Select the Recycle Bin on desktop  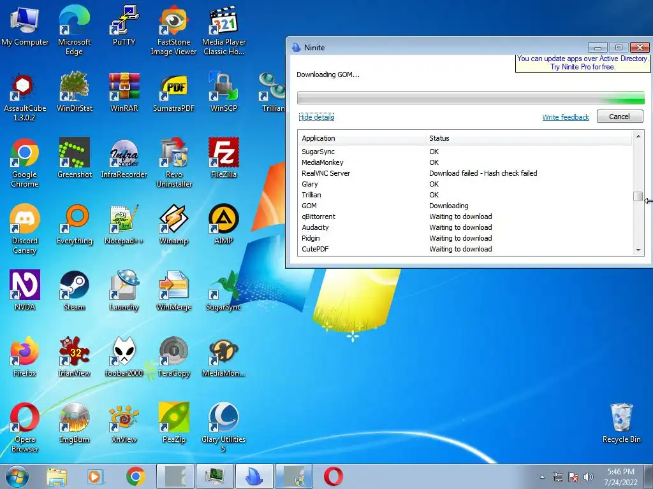tap(621, 423)
